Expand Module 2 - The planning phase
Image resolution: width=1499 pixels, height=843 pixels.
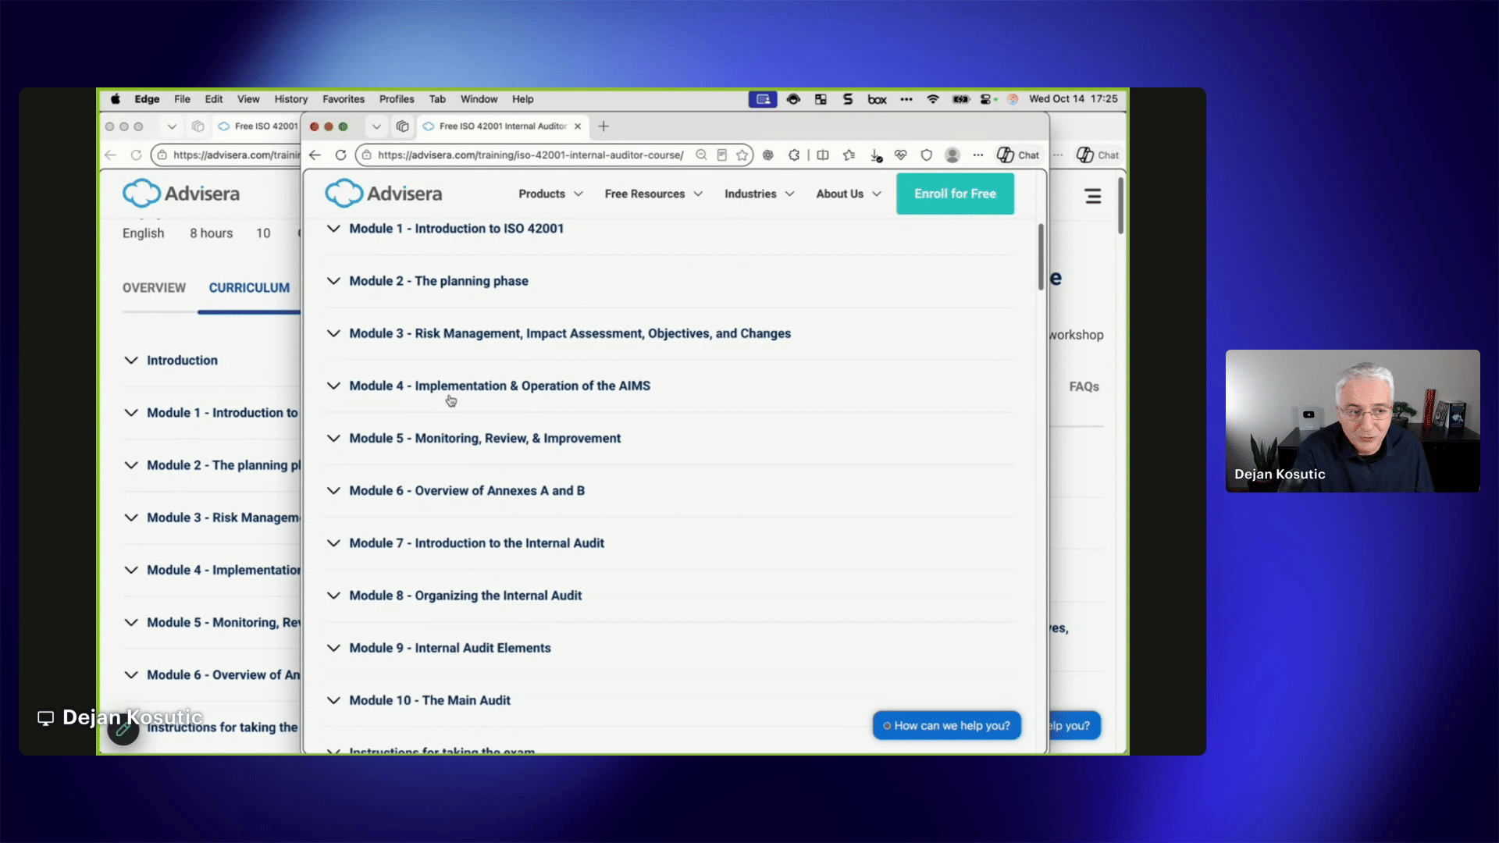pyautogui.click(x=670, y=281)
